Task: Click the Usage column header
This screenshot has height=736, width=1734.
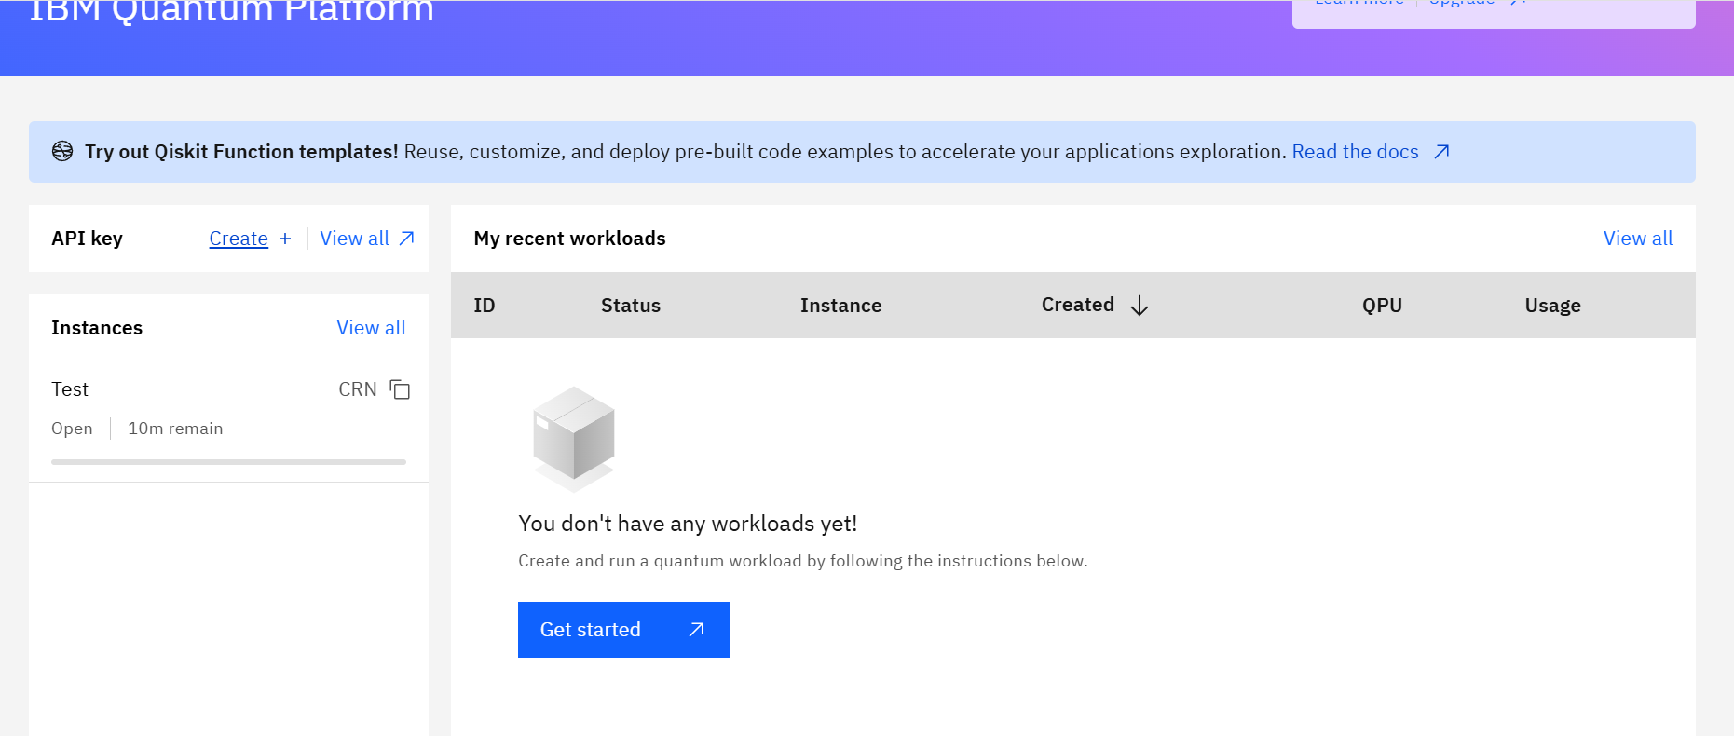Action: [x=1552, y=306]
